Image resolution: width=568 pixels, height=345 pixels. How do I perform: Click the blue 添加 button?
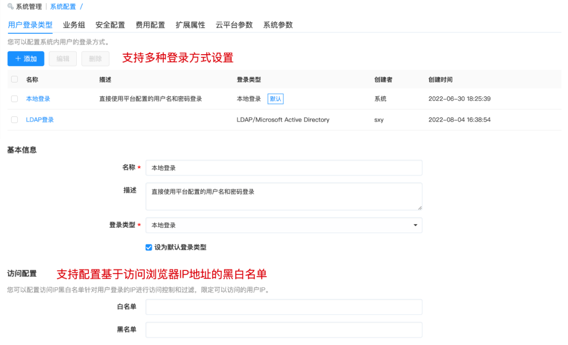[x=26, y=59]
